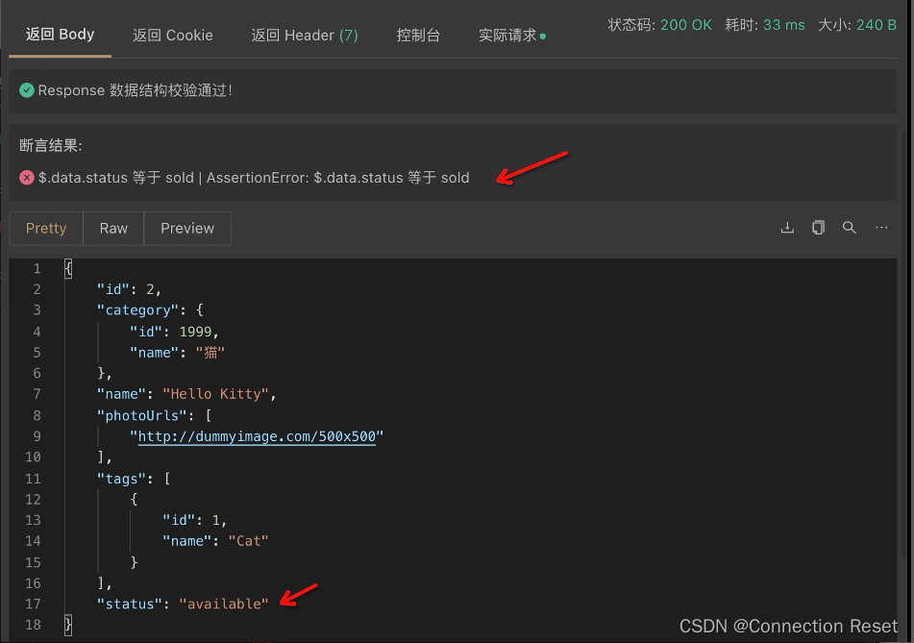Click line number 9 in the gutter
The image size is (914, 643).
37,436
